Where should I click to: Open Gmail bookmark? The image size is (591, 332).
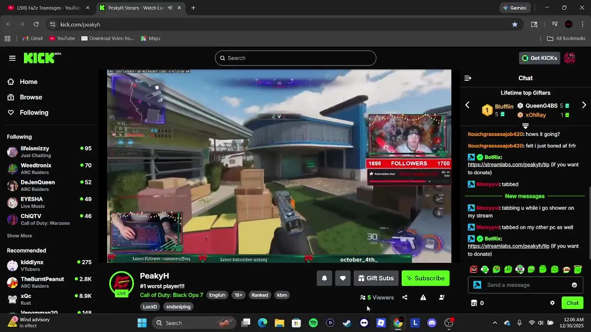[x=32, y=38]
